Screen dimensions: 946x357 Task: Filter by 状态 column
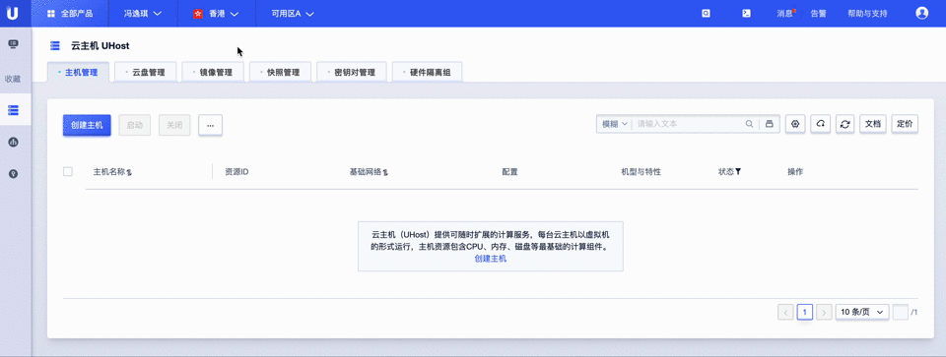(x=729, y=171)
